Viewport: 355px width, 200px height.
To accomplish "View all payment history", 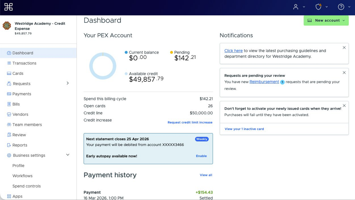I will (x=206, y=175).
